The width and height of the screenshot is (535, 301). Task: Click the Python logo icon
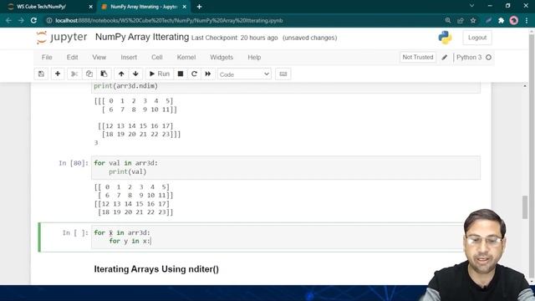[x=445, y=38]
